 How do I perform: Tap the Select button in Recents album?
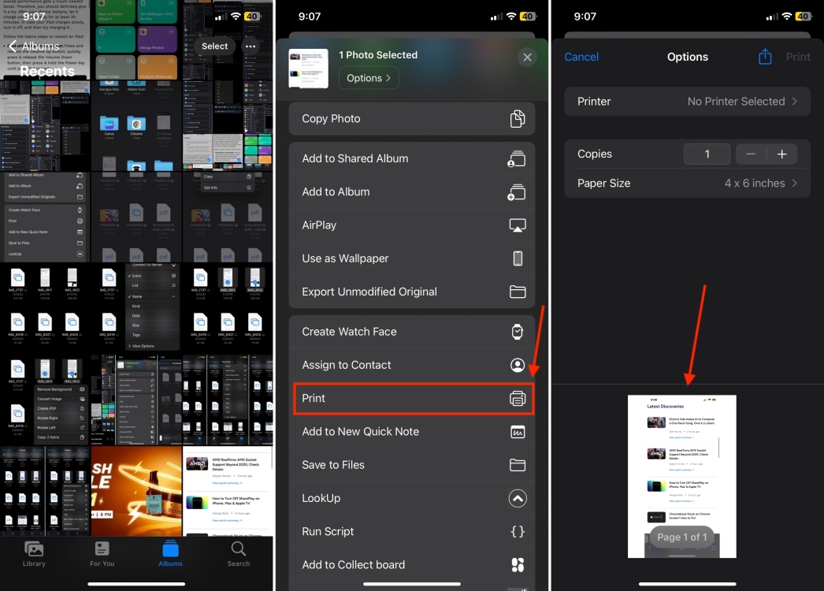(213, 46)
